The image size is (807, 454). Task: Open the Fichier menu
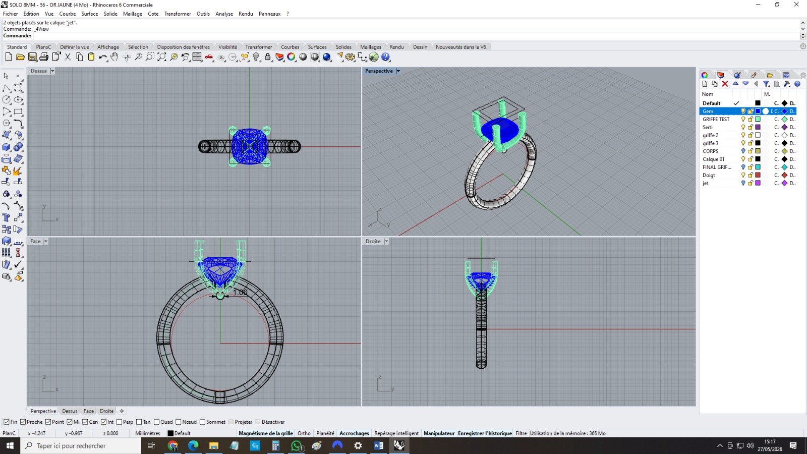pyautogui.click(x=10, y=14)
